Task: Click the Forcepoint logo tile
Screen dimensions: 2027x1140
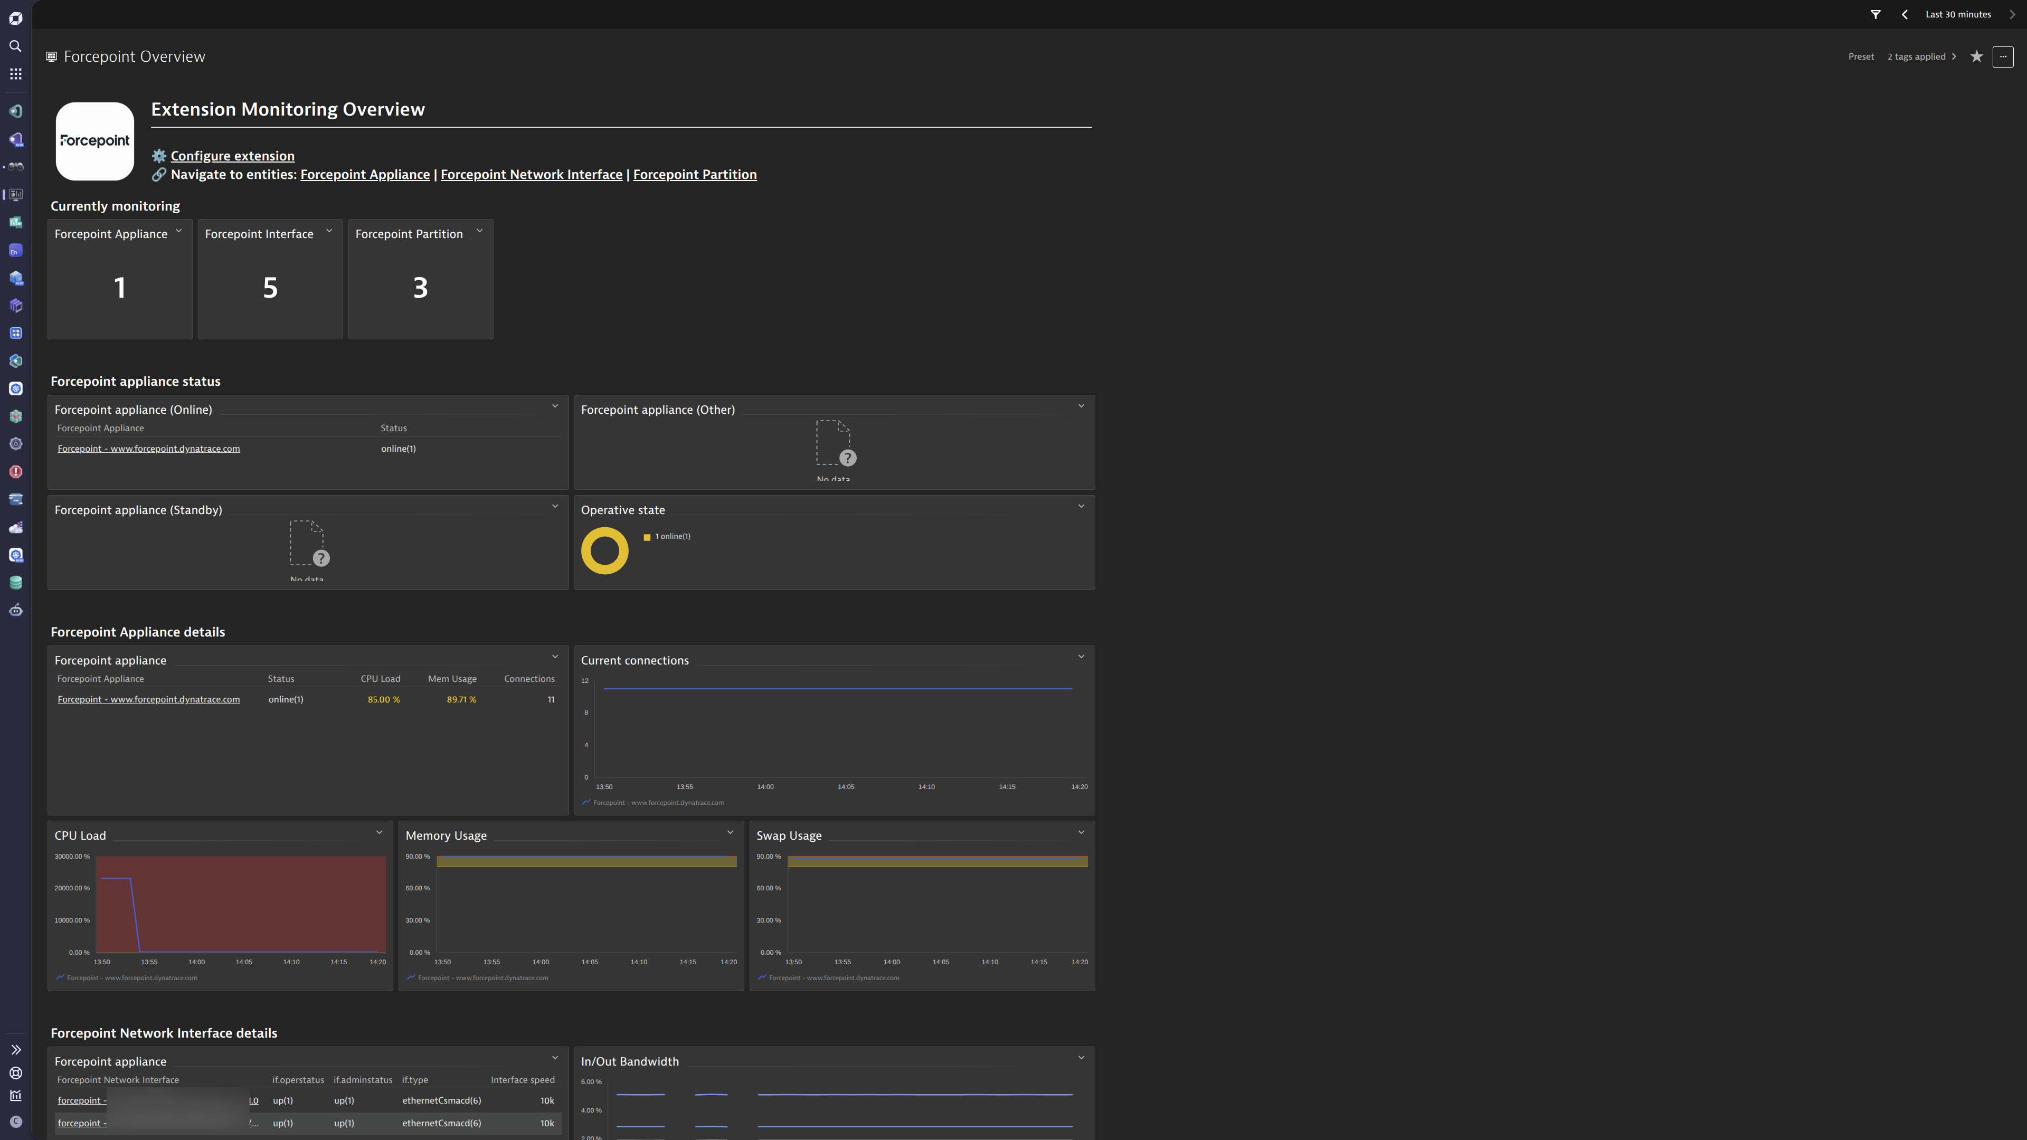Action: (x=95, y=141)
